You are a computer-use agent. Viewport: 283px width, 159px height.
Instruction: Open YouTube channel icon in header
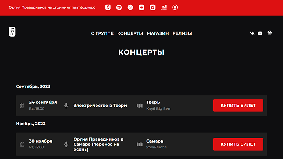tap(260, 33)
